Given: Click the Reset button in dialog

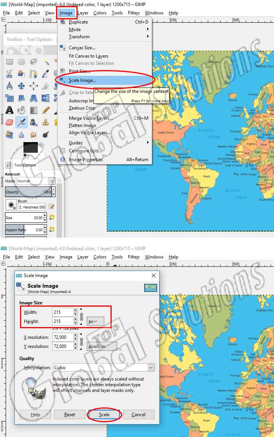Looking at the screenshot, I should (70, 414).
